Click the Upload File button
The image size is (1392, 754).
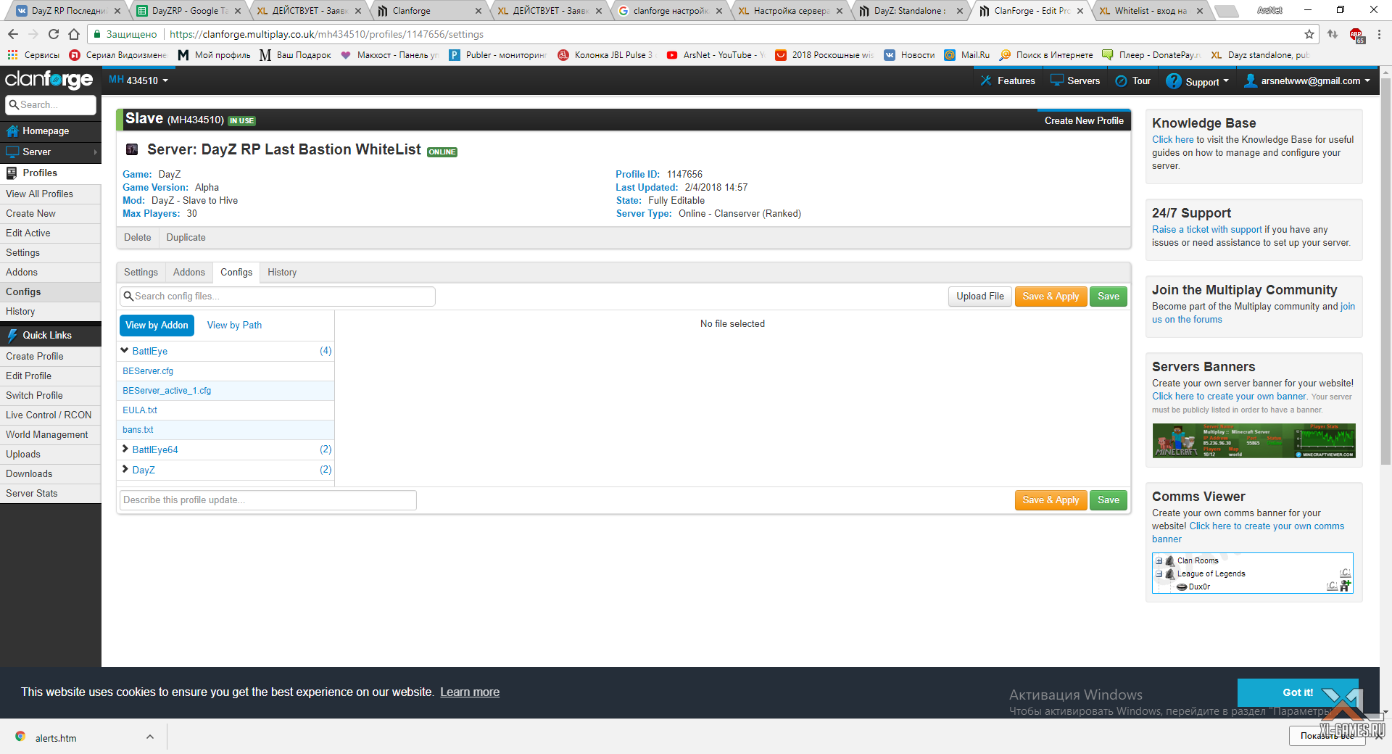[979, 297]
